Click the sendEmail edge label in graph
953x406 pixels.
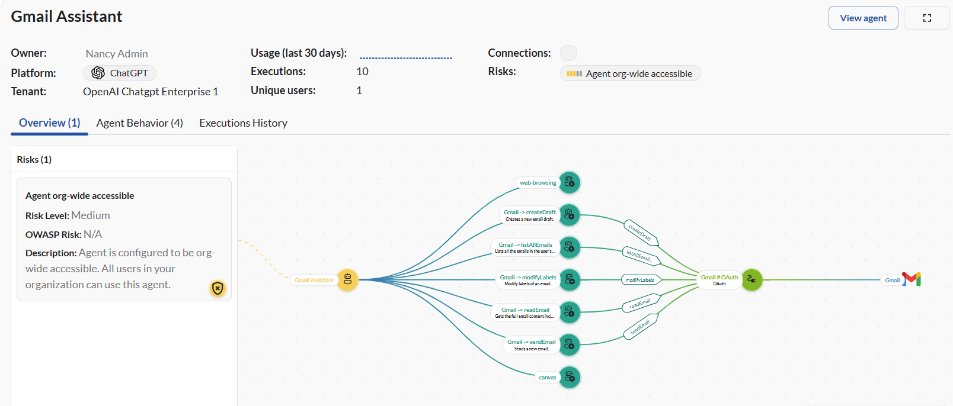pos(641,327)
